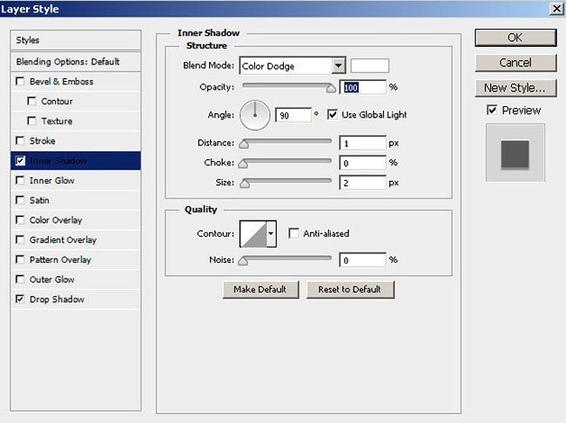This screenshot has width=566, height=423.
Task: Click the Distance slider handle
Action: pyautogui.click(x=244, y=144)
